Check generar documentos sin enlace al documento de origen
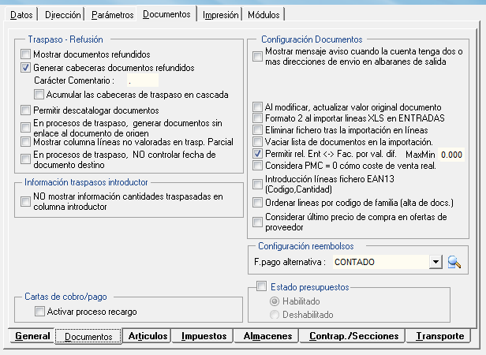Image resolution: width=486 pixels, height=355 pixels. [25, 128]
